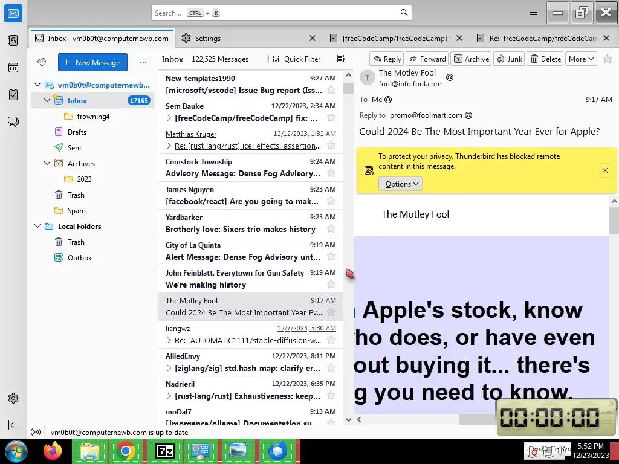Open 7-Zip from the taskbar

(x=164, y=451)
